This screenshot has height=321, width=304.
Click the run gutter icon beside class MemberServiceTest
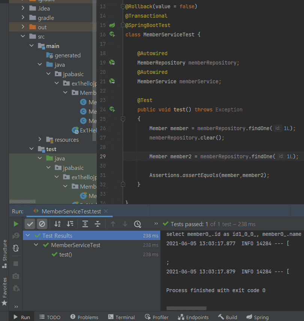click(x=112, y=34)
